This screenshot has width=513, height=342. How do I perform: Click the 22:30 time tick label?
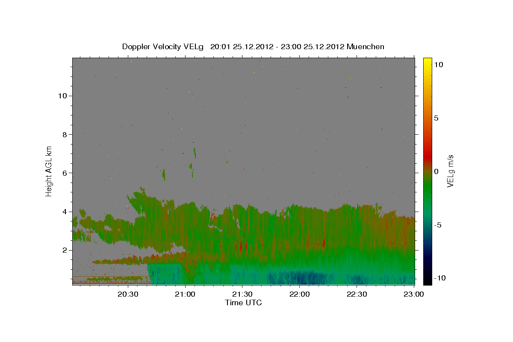click(x=357, y=294)
